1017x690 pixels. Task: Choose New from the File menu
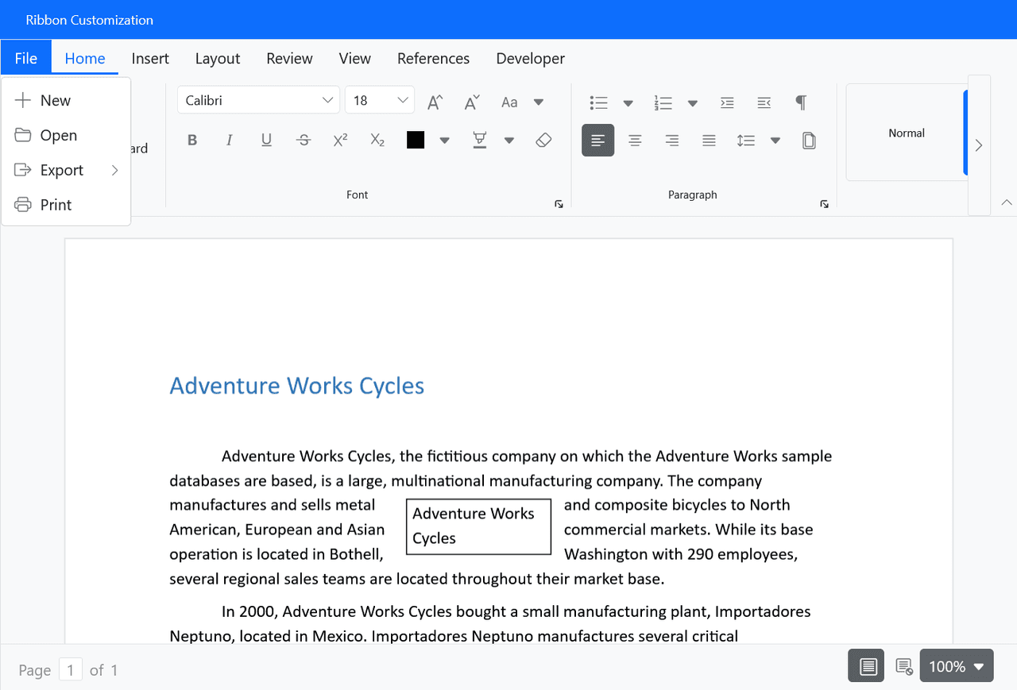[x=66, y=100]
